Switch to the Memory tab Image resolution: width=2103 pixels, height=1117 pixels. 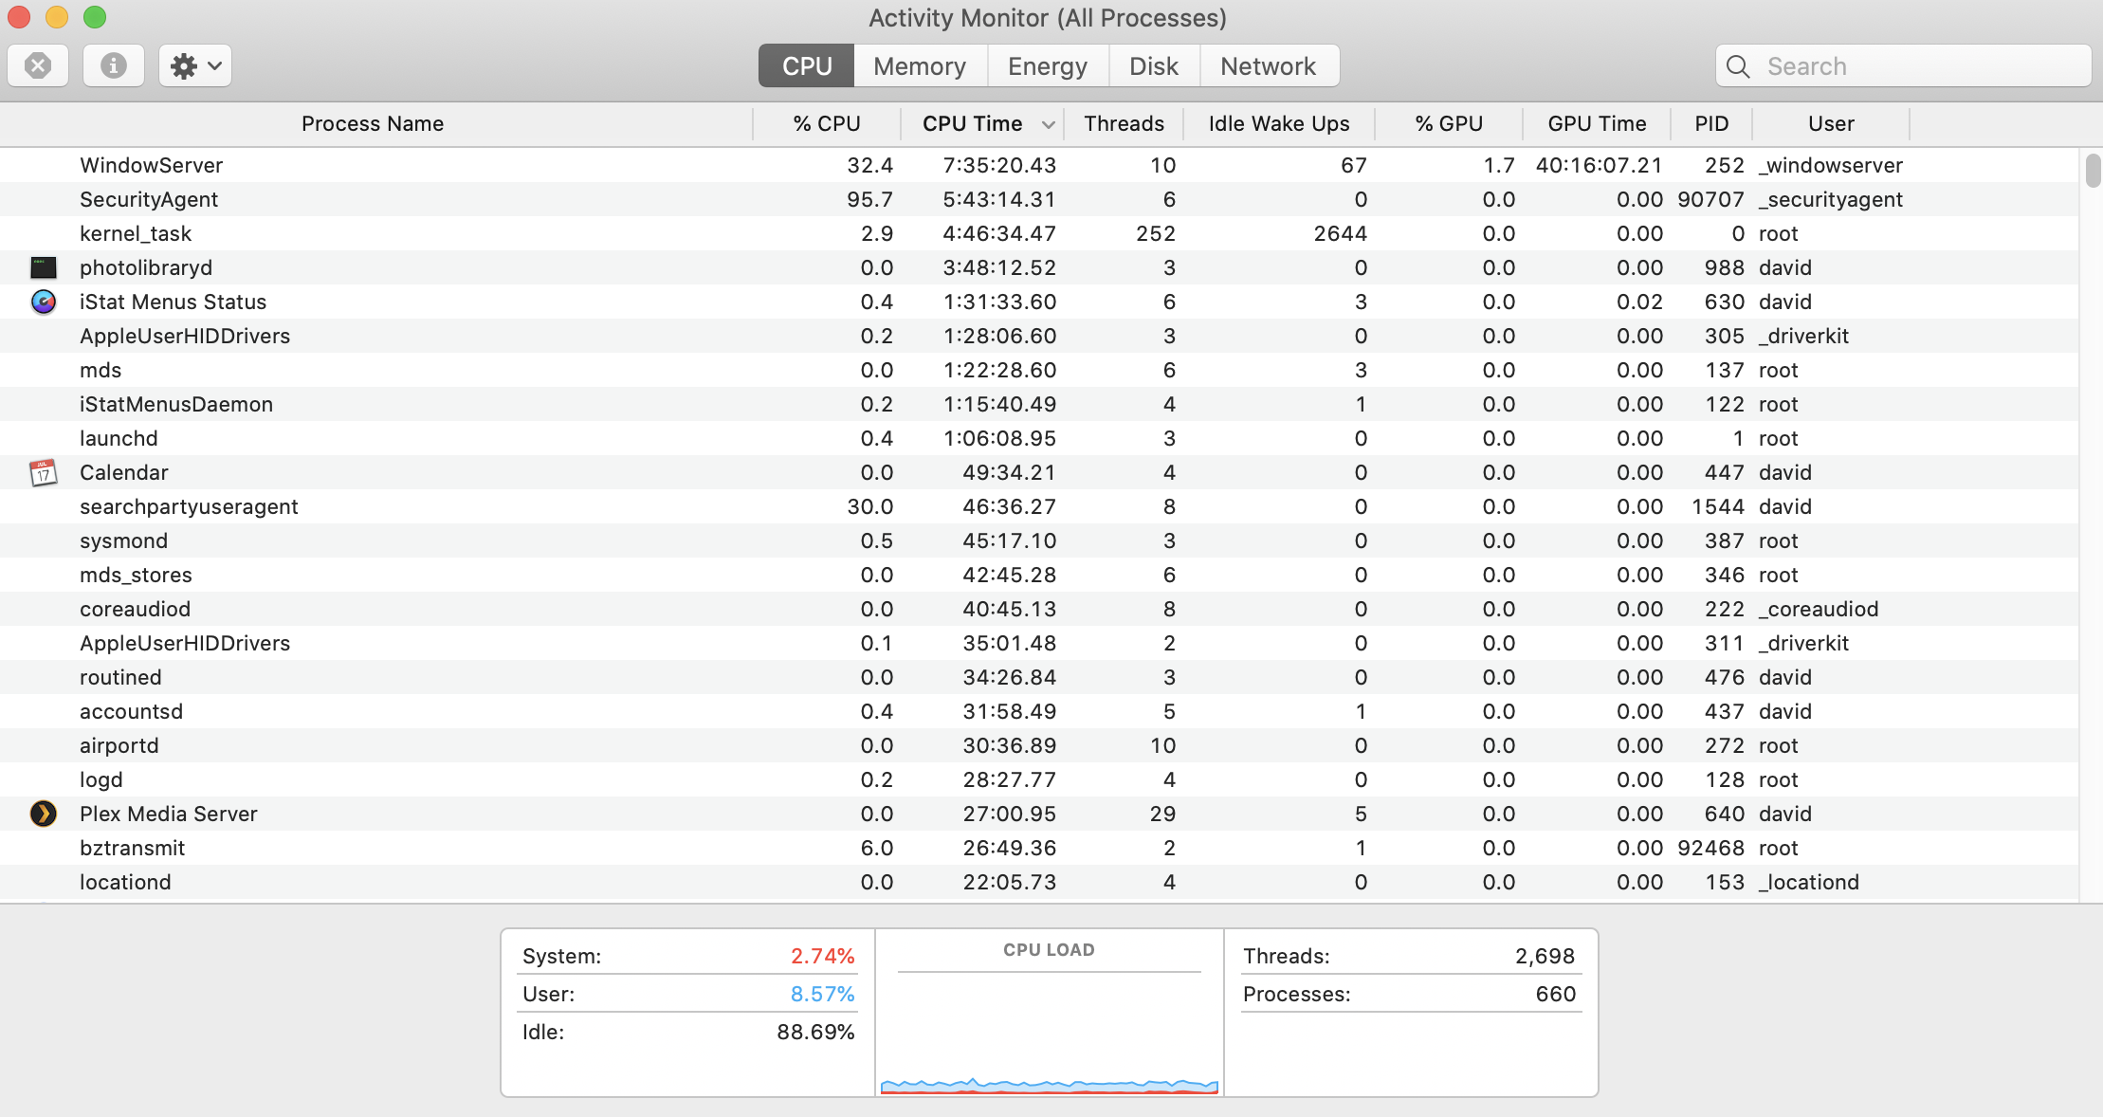[x=919, y=66]
